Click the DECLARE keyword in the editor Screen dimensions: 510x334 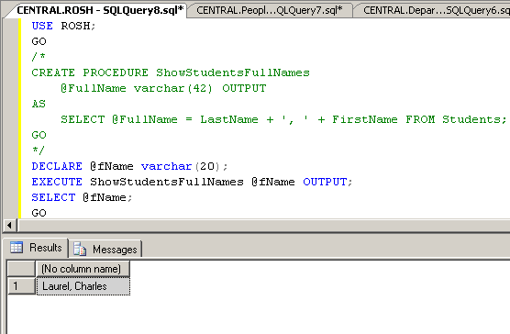click(x=57, y=166)
